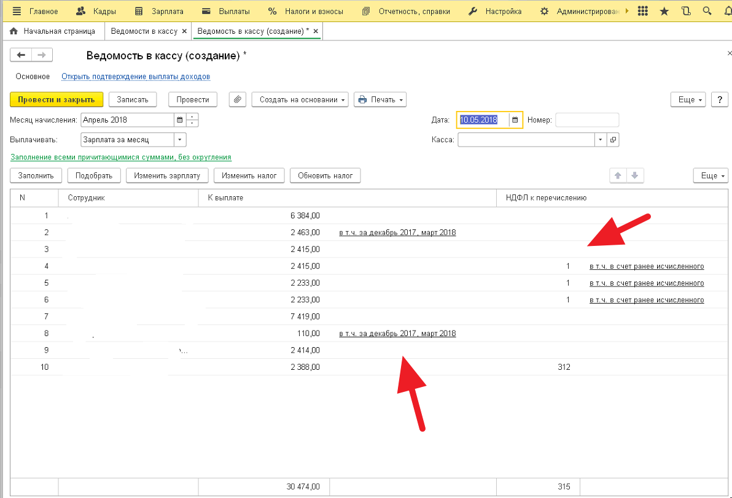Expand the Касса dropdown arrow
732x498 pixels.
(x=601, y=140)
